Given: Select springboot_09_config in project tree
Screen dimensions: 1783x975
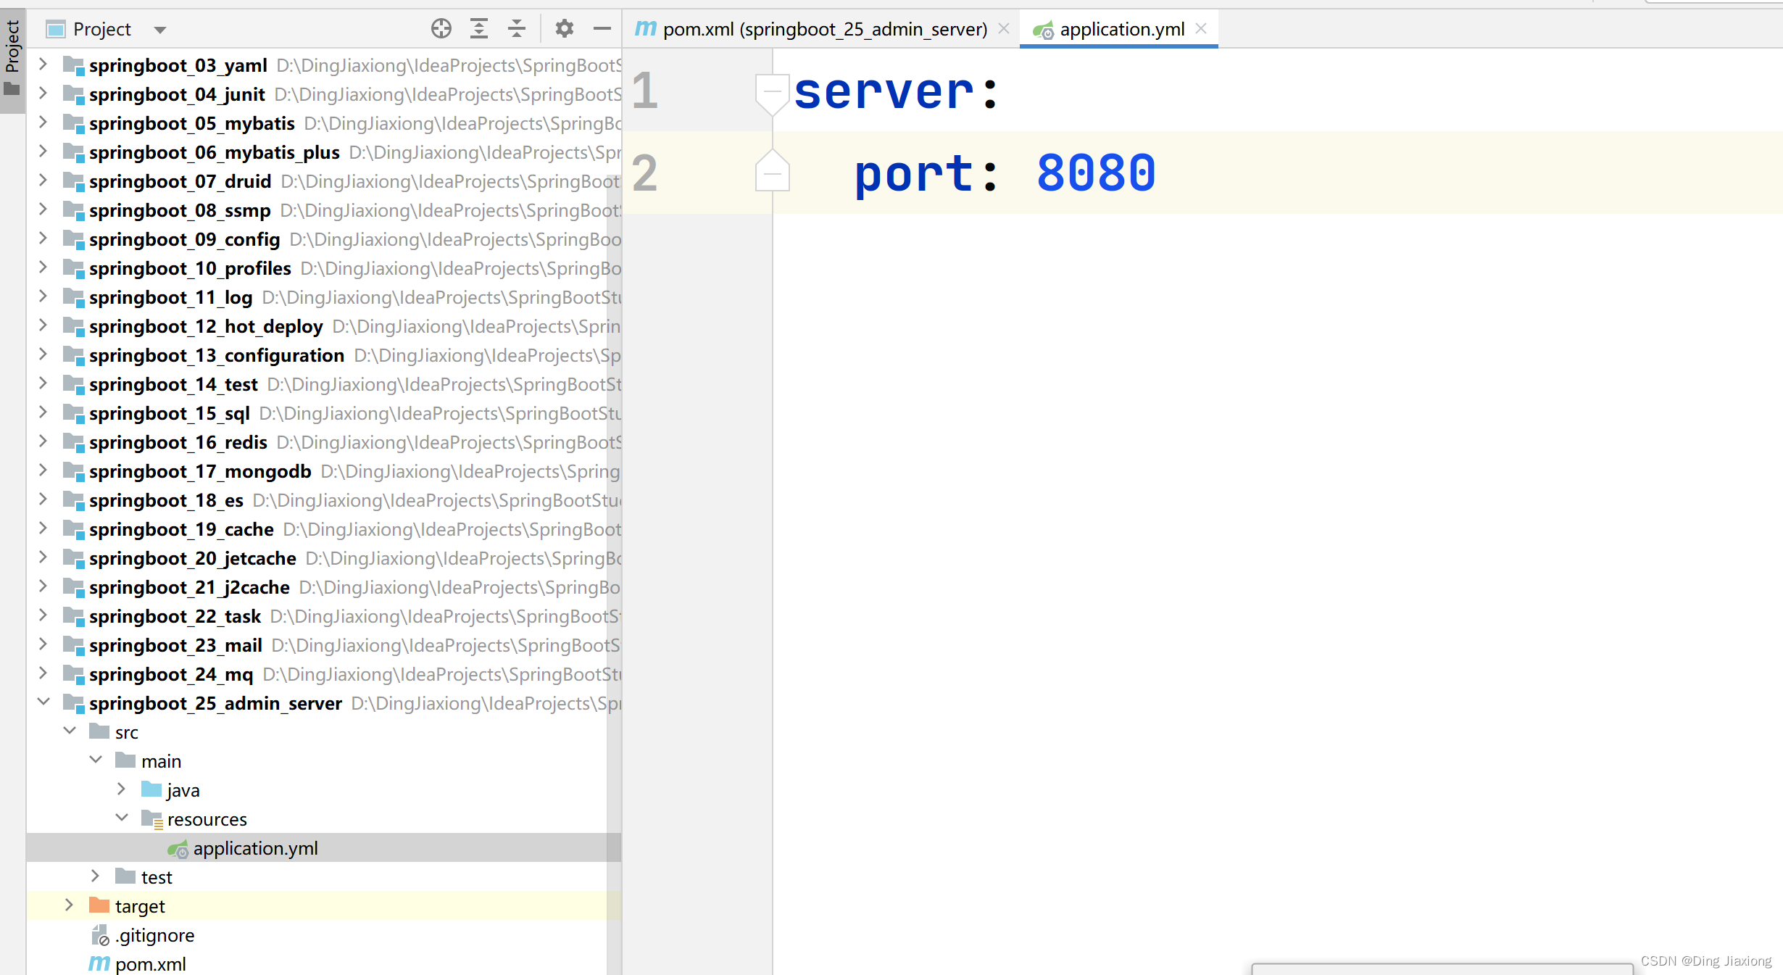Looking at the screenshot, I should click(185, 239).
